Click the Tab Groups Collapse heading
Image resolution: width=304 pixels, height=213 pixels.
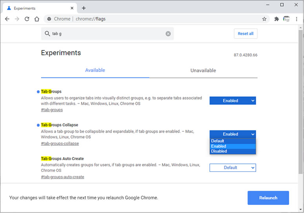(60, 125)
